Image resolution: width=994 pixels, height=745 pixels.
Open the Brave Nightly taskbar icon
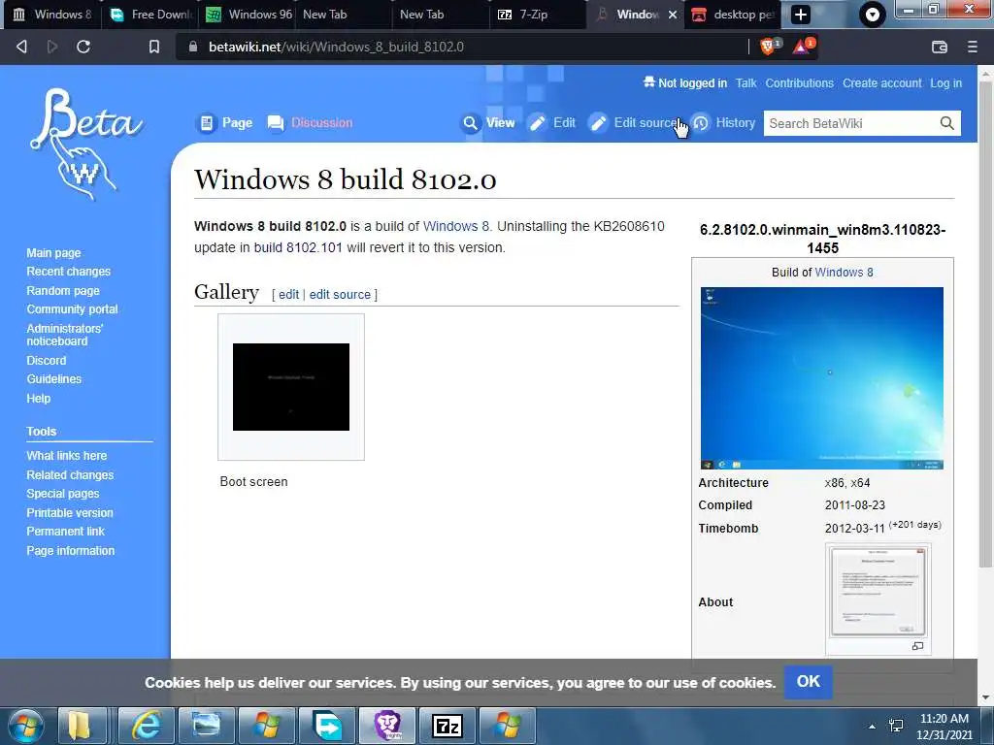click(386, 726)
